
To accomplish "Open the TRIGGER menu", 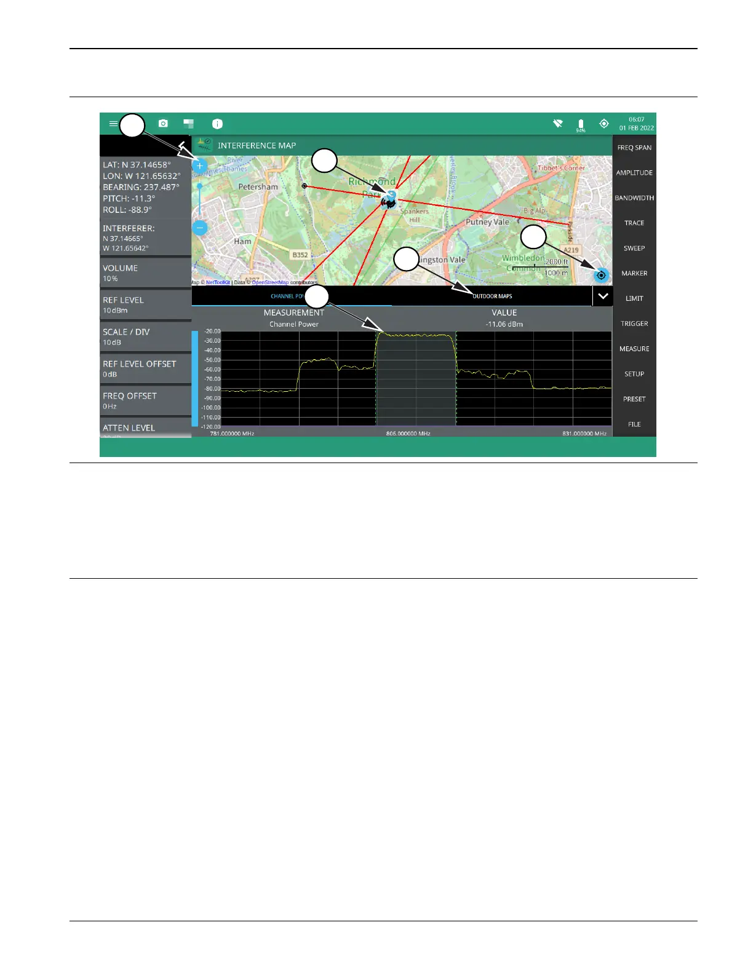I will point(634,324).
